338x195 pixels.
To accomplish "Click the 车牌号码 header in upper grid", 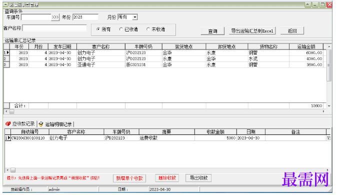I will click(x=143, y=46).
